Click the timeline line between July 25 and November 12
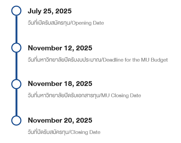 point(16,29)
